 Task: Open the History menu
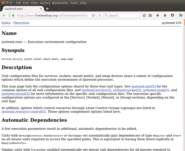[x=45, y=3]
